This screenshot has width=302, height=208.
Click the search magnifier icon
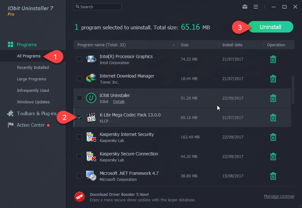point(77,6)
